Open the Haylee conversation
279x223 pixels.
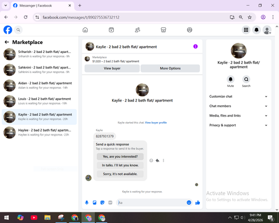point(39,133)
